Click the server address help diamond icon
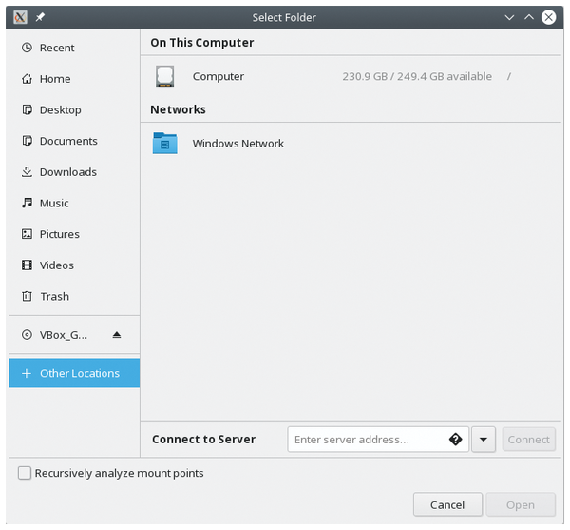Image resolution: width=570 pixels, height=530 pixels. click(x=455, y=440)
